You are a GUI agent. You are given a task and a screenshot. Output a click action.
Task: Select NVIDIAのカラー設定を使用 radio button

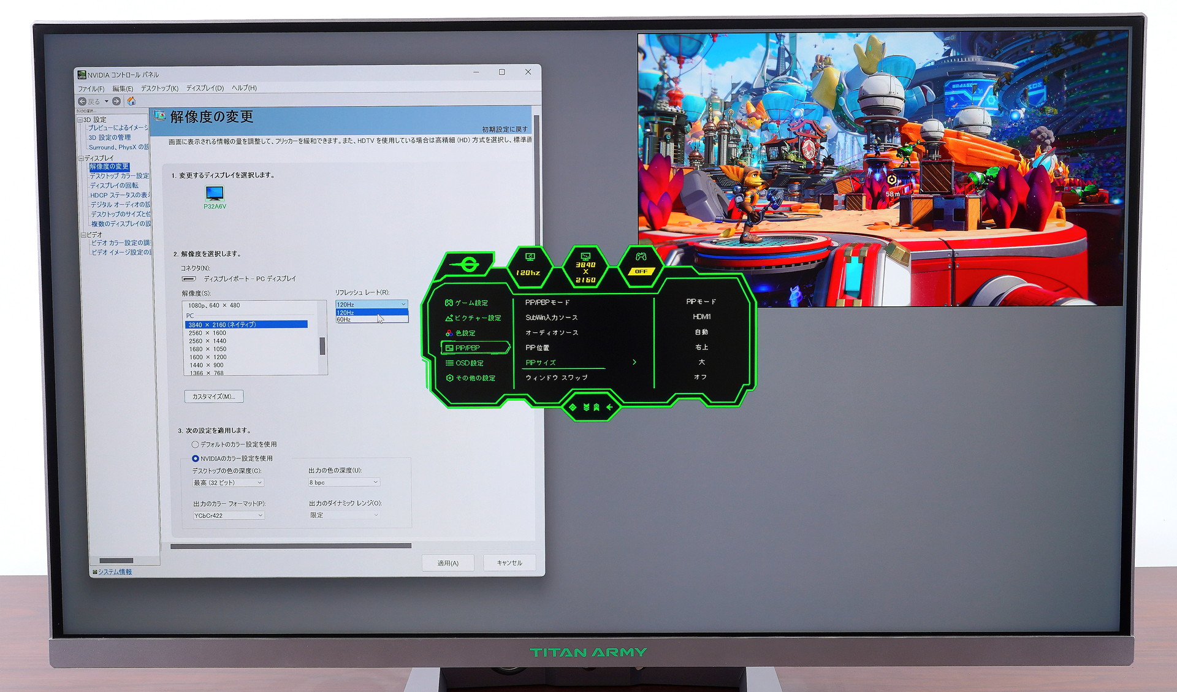195,458
